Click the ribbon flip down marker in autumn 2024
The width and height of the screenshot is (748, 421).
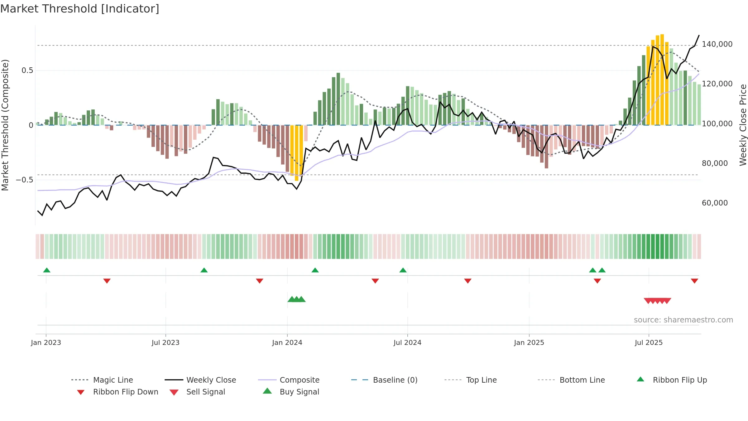click(x=468, y=281)
